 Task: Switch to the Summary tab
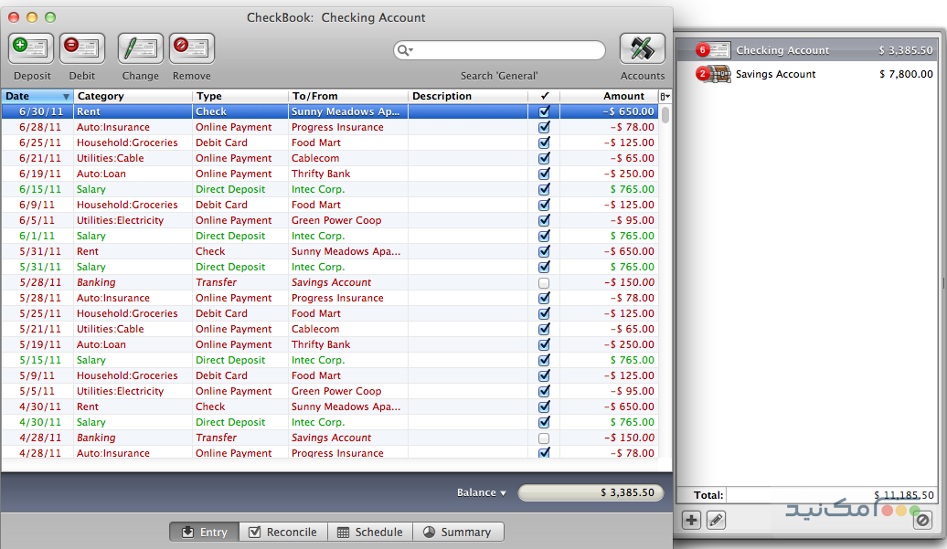click(x=457, y=532)
